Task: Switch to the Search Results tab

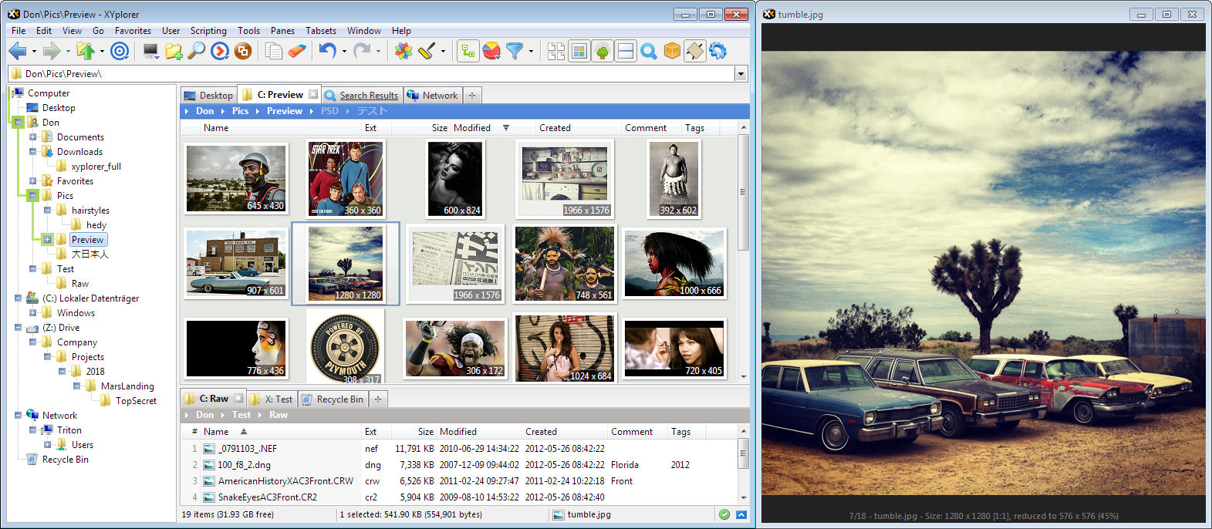Action: (369, 96)
